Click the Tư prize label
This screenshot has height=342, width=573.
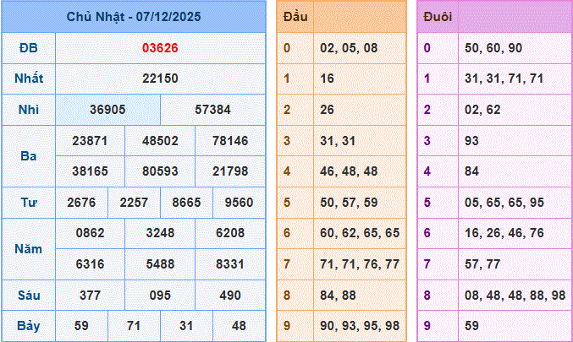pyautogui.click(x=29, y=203)
